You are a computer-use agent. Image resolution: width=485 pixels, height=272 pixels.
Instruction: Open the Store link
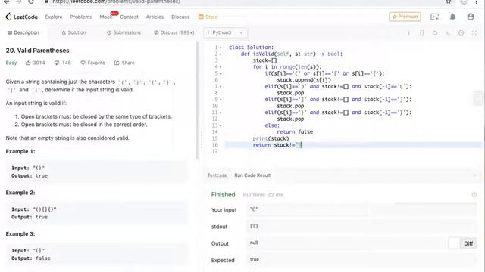point(208,17)
